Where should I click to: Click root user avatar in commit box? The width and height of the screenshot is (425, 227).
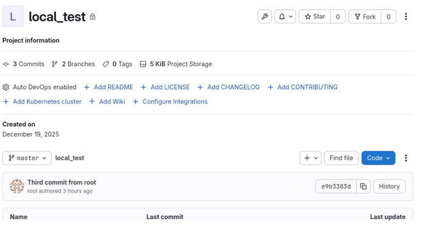pos(17,186)
